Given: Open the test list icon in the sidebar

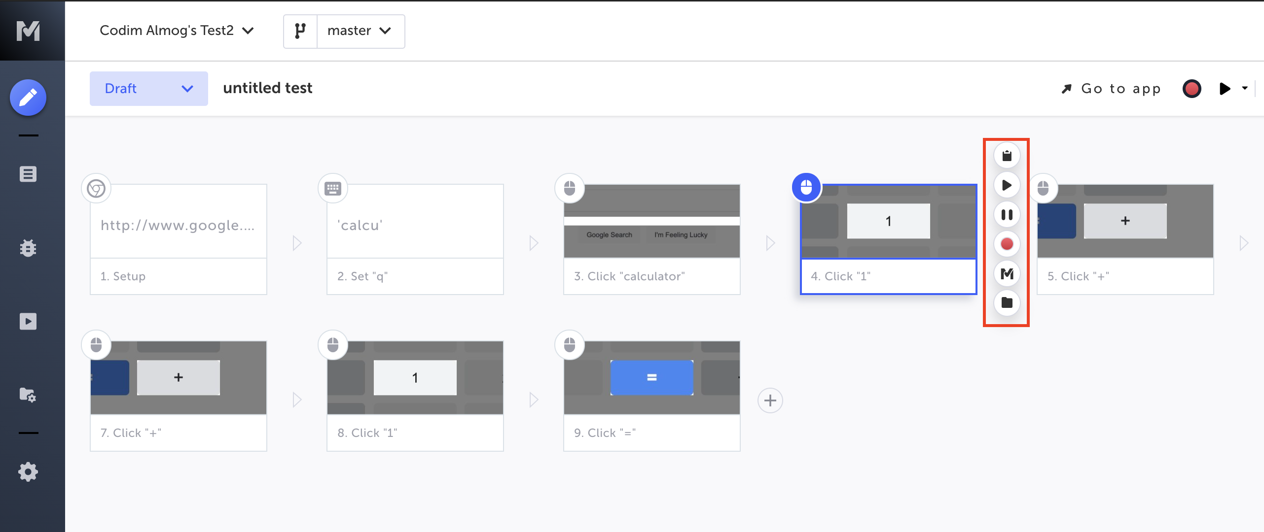Looking at the screenshot, I should pos(28,174).
